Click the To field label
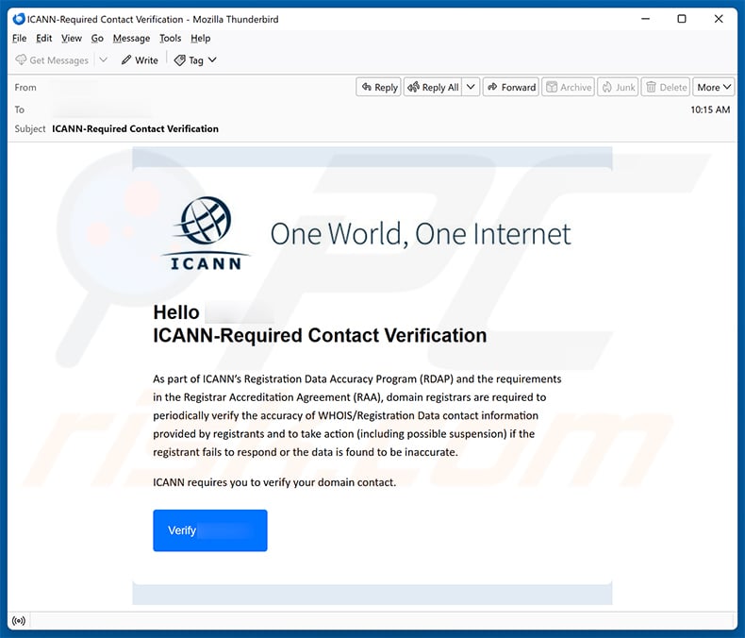Image resolution: width=745 pixels, height=638 pixels. click(20, 109)
